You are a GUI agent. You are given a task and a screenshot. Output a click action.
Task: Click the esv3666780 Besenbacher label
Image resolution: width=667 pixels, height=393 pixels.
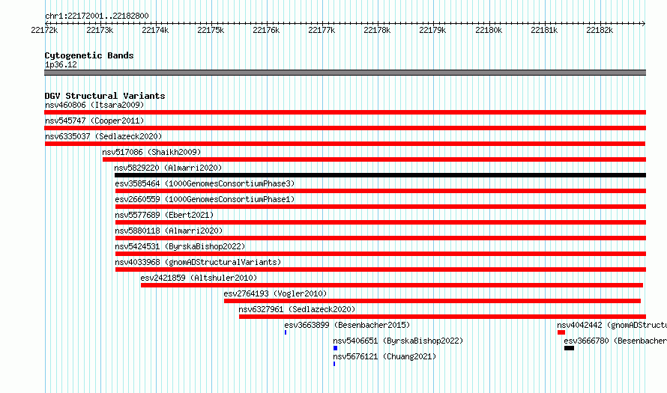point(615,341)
